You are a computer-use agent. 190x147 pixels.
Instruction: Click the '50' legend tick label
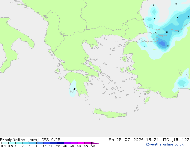93,146
